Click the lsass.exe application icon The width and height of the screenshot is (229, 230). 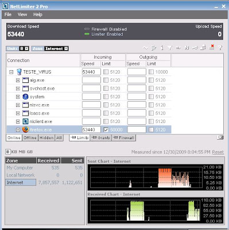click(x=25, y=113)
